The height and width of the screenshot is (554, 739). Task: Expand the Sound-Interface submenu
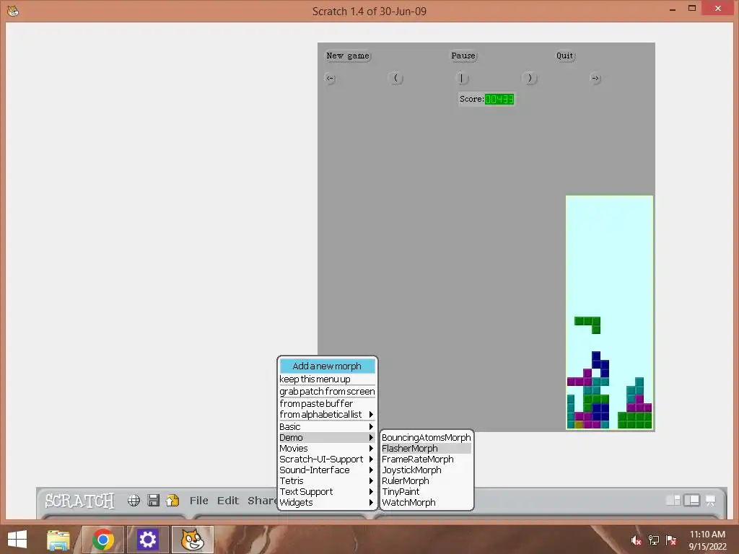(x=328, y=470)
